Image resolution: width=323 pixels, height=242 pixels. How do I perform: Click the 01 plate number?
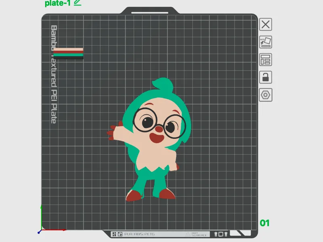(x=264, y=223)
